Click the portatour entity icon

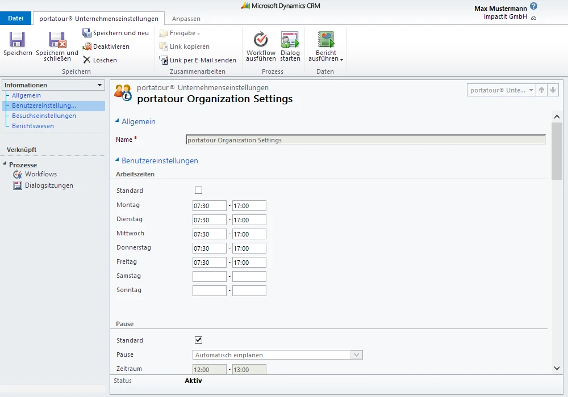[123, 92]
